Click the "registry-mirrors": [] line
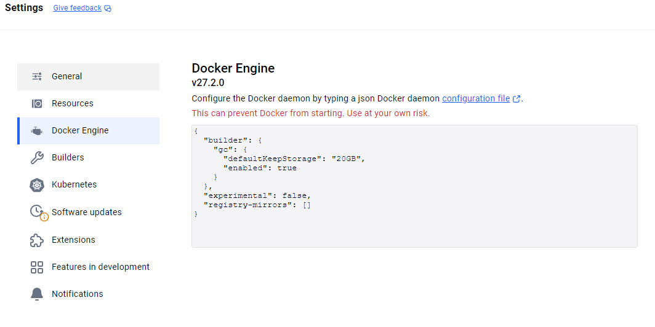 (257, 205)
